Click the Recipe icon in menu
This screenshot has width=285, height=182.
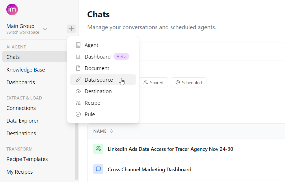pyautogui.click(x=78, y=103)
